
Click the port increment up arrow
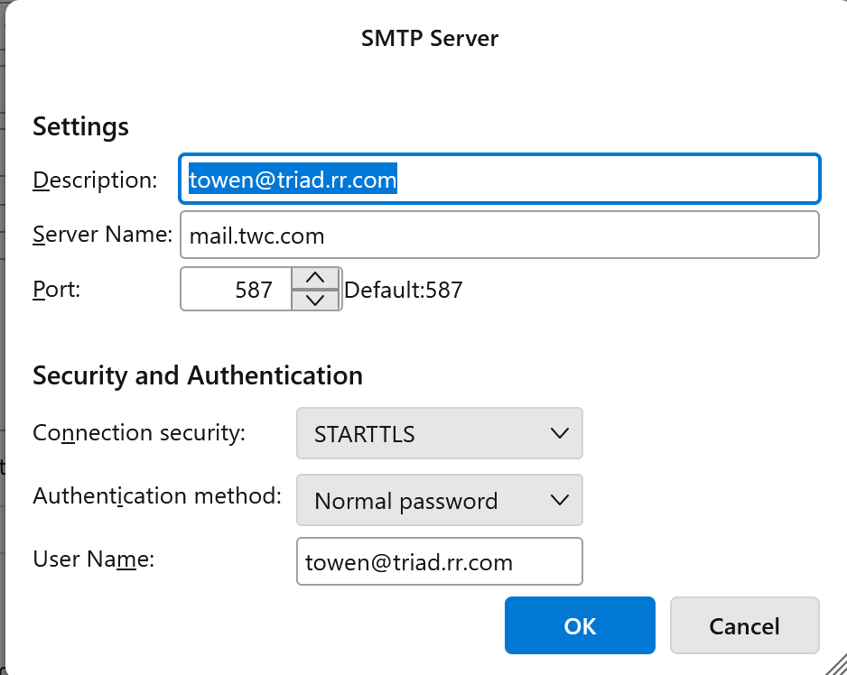pos(315,278)
